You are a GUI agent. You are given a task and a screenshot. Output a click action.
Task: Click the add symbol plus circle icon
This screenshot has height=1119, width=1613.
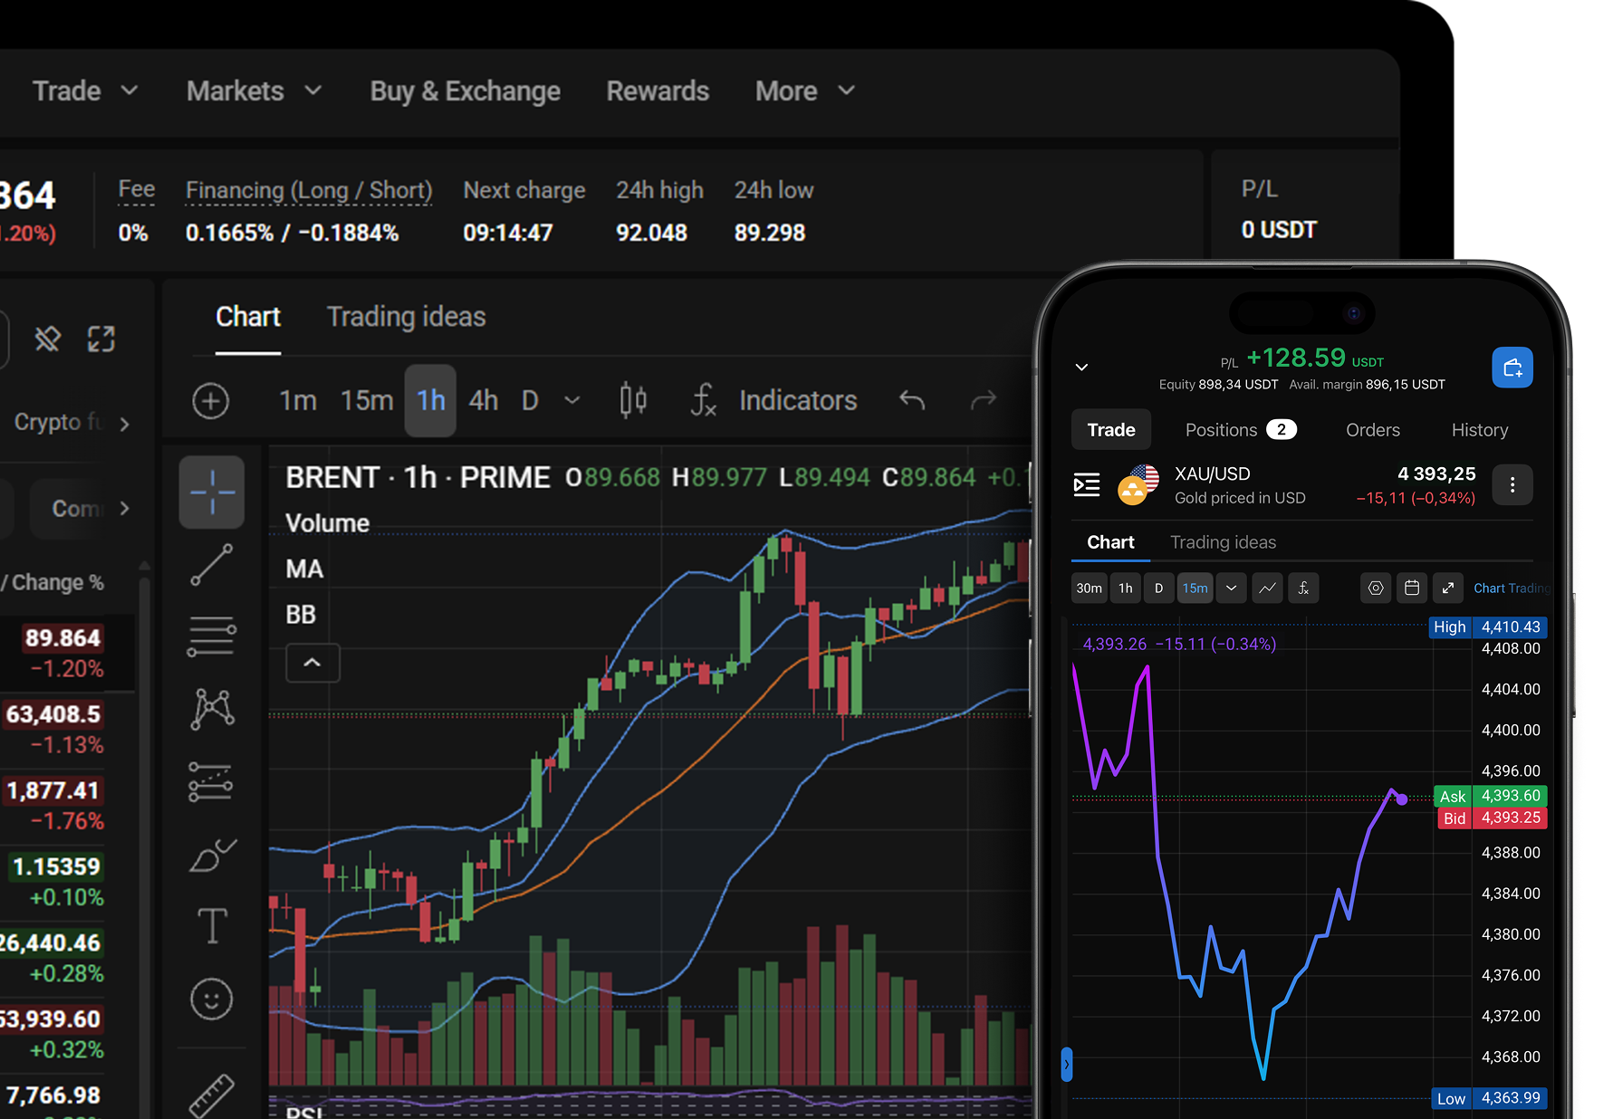(210, 401)
